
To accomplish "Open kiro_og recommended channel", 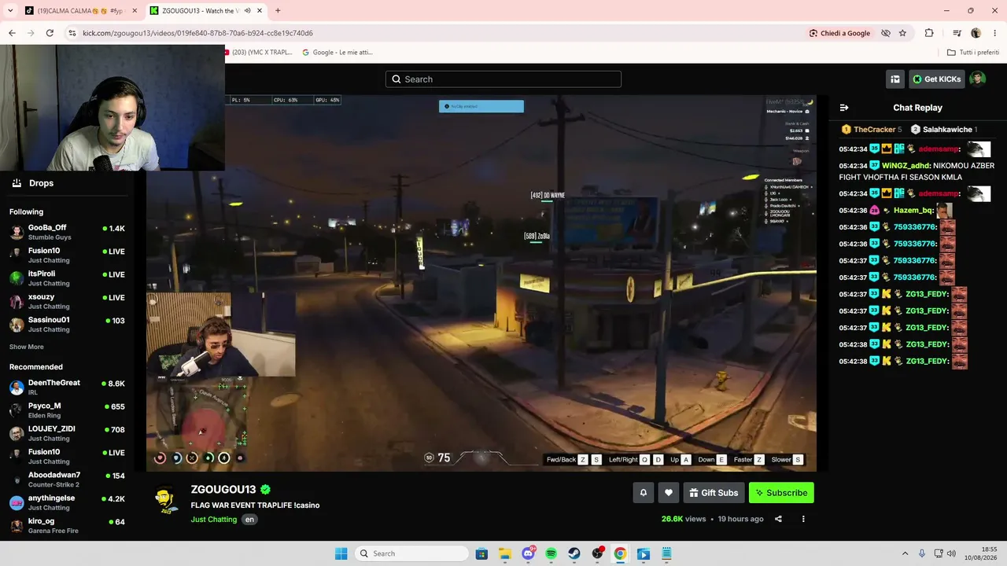I will (x=67, y=525).
